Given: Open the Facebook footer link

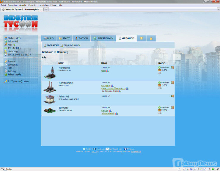Looking at the screenshot, I should point(100,149).
